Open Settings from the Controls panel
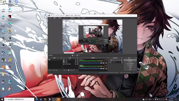179x101 pixels. point(130,68)
